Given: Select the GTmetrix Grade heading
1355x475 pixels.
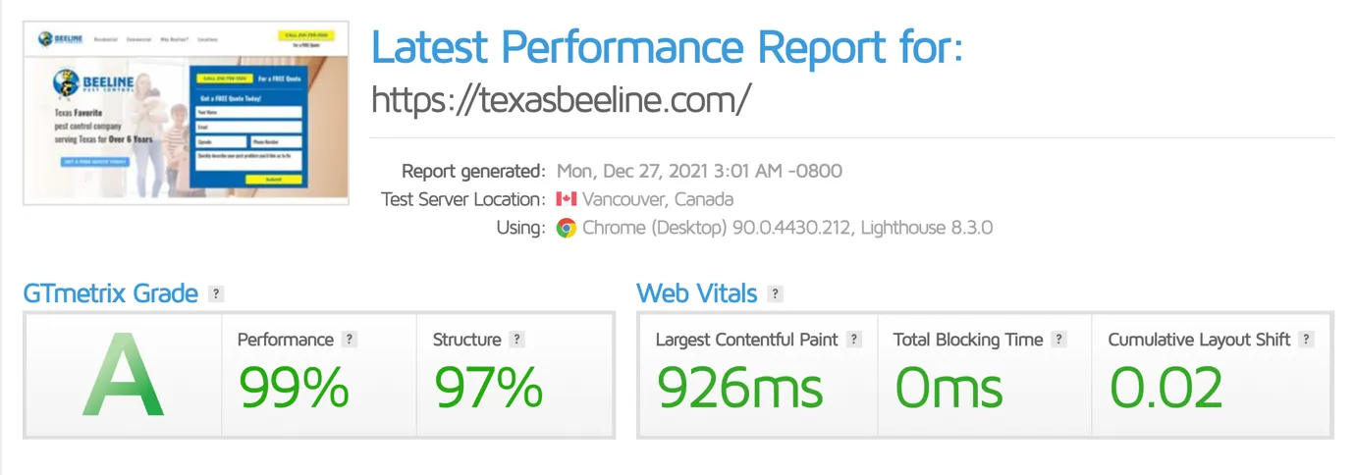Looking at the screenshot, I should pos(111,293).
